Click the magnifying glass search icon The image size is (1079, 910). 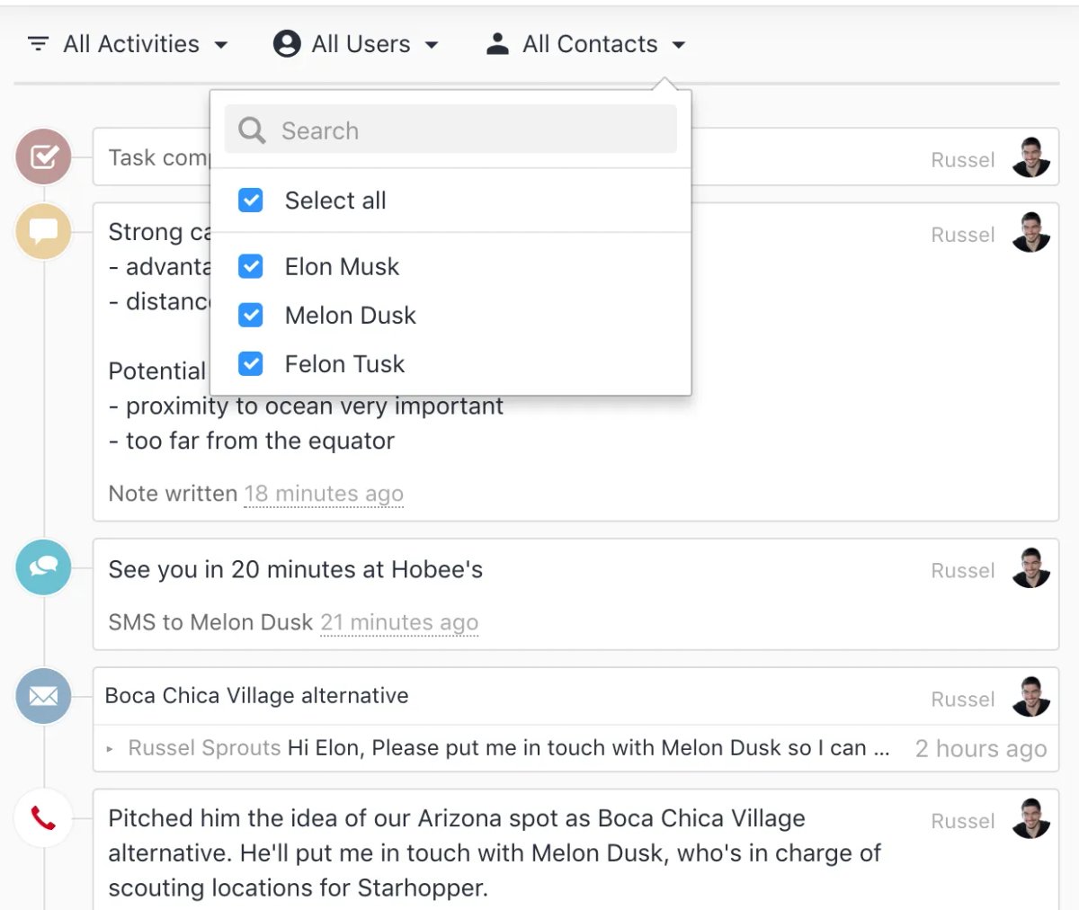[252, 130]
